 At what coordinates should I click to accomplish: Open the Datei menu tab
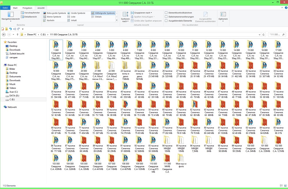pyautogui.click(x=5, y=8)
